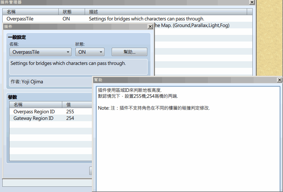Click the second plugin row description with Parallax

tap(192, 25)
